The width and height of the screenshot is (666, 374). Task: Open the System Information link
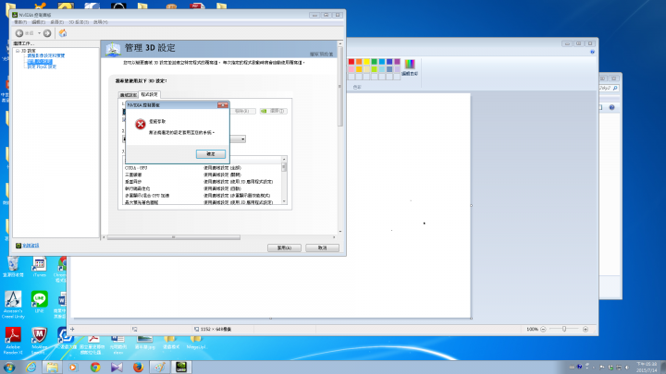tap(31, 246)
